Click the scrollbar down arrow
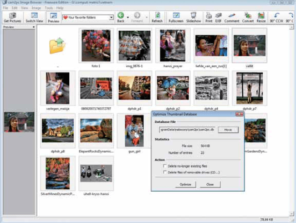 [x=291, y=213]
